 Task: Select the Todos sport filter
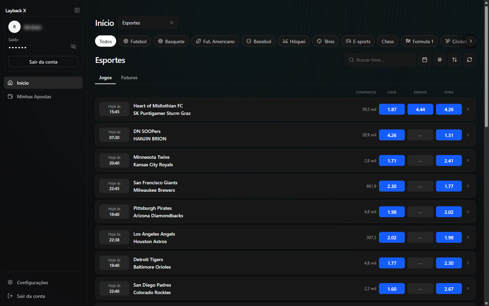click(x=106, y=41)
